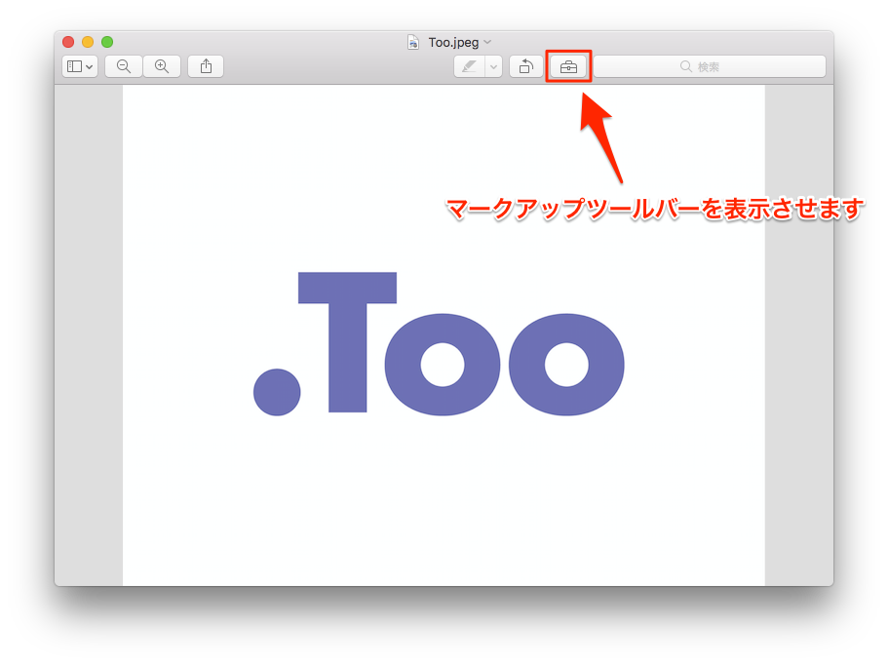Show the markup toolbar toolbox icon

[x=568, y=67]
